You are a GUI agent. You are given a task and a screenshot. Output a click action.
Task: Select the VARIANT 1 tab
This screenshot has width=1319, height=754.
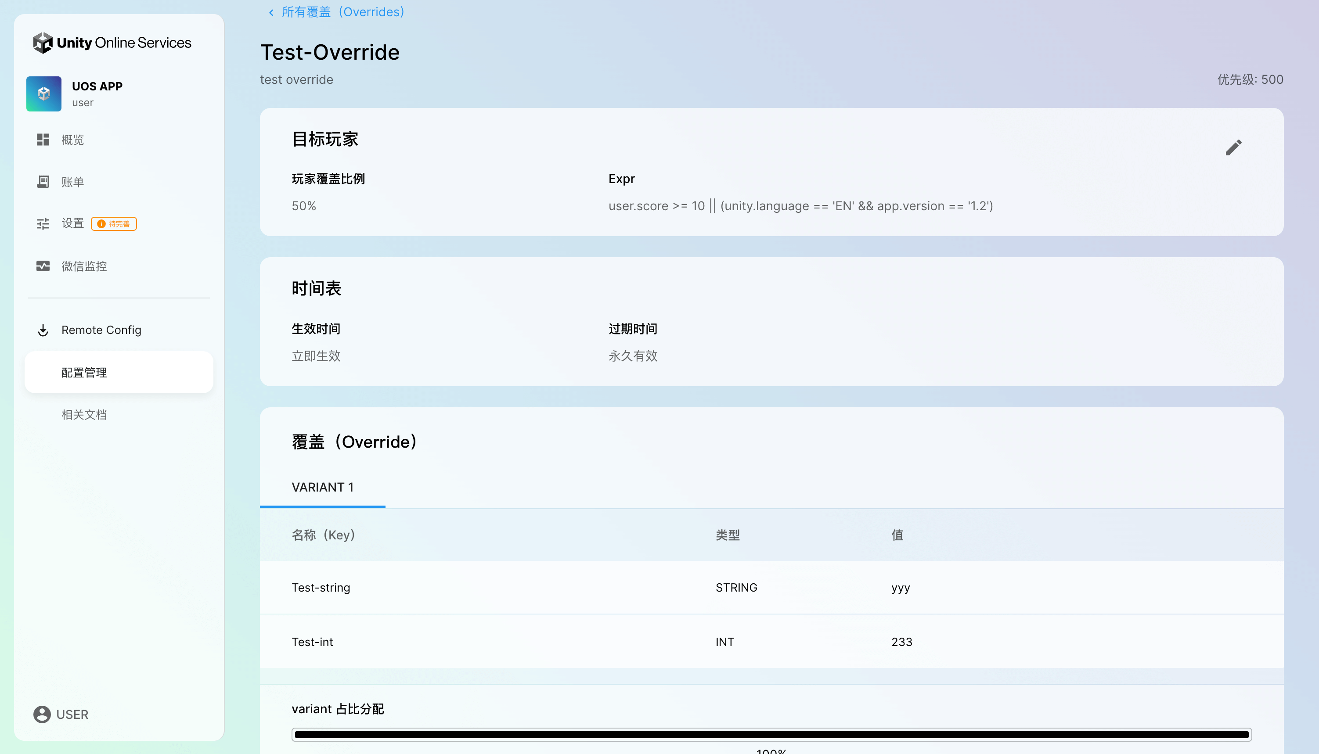click(322, 487)
